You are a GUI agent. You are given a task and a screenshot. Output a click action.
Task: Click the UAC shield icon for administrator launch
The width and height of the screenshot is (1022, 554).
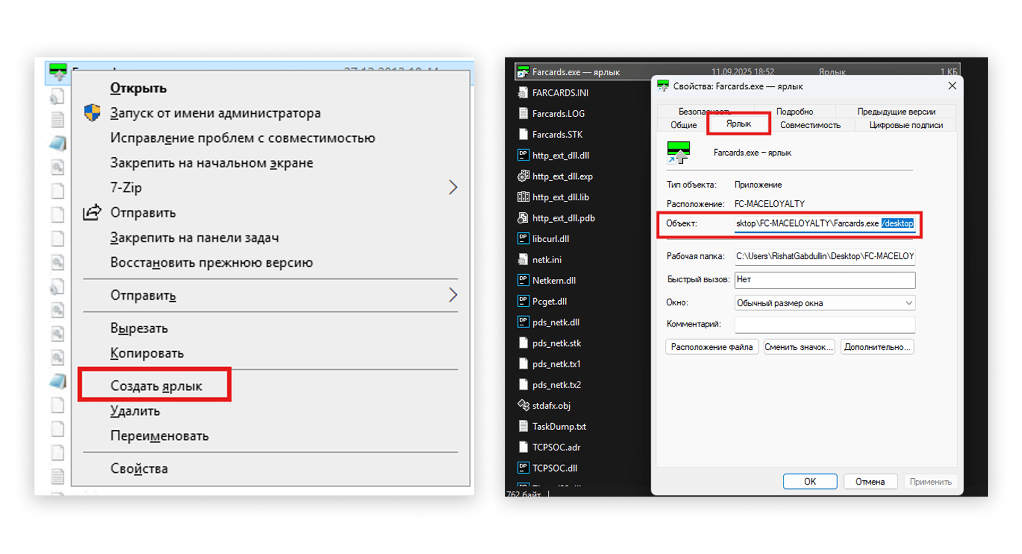click(x=92, y=112)
